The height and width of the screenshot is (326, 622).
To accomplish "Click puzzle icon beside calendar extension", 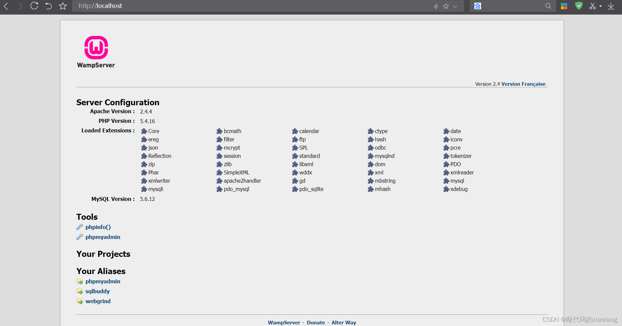I will [295, 131].
